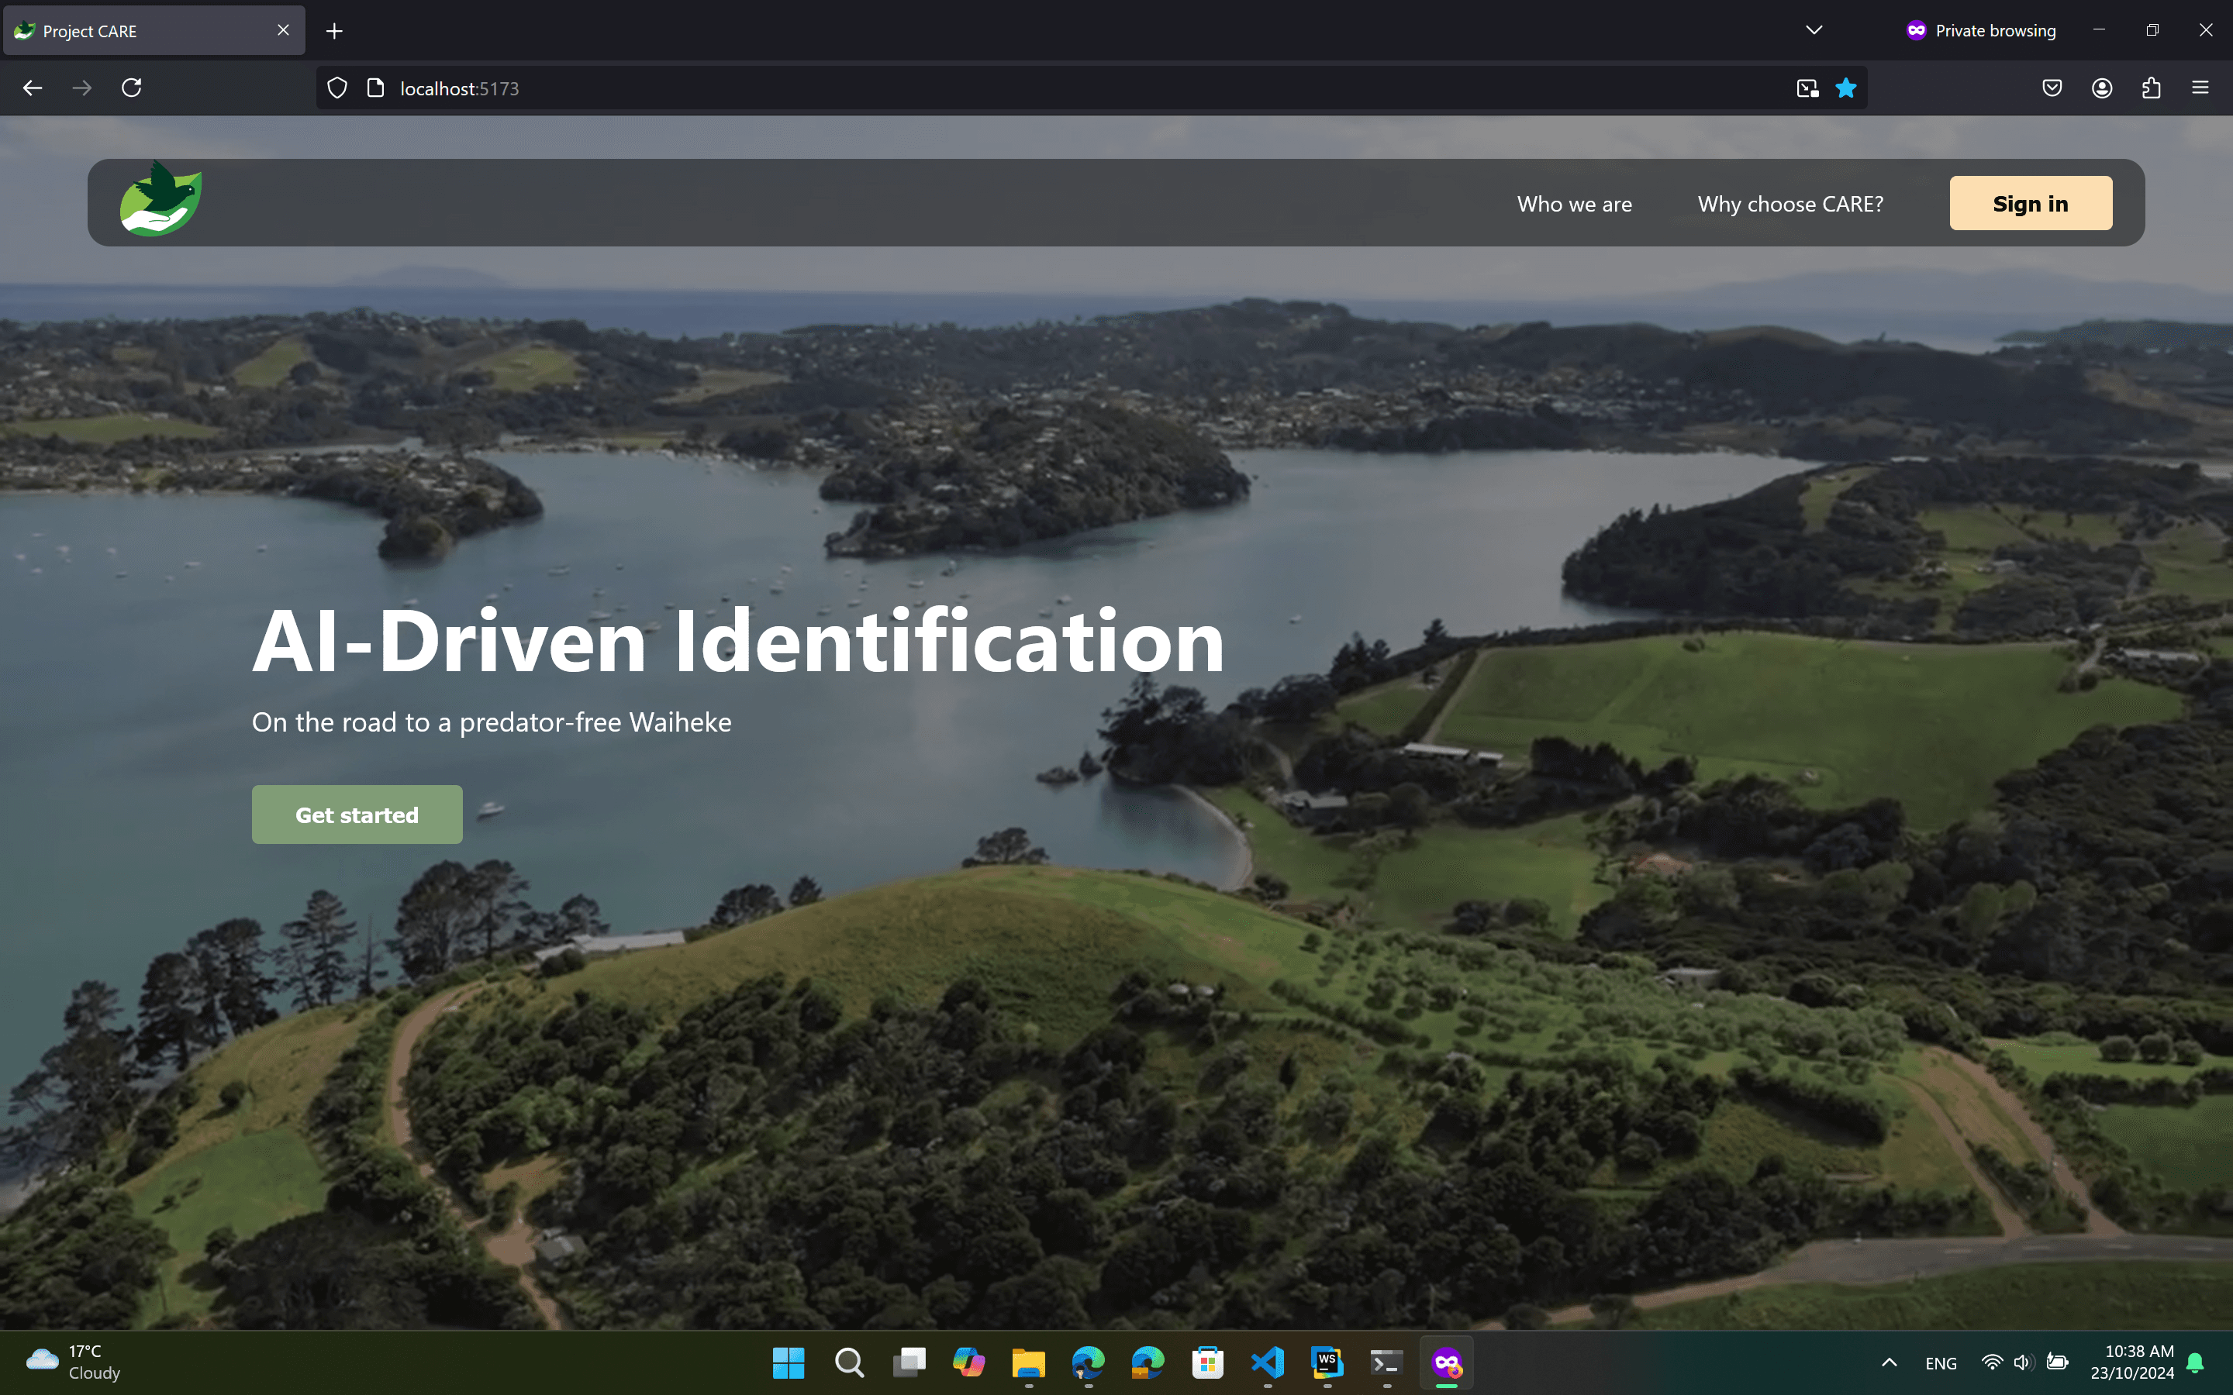This screenshot has width=2233, height=1395.
Task: Open Visual Studio Code from the taskbar
Action: [1267, 1362]
